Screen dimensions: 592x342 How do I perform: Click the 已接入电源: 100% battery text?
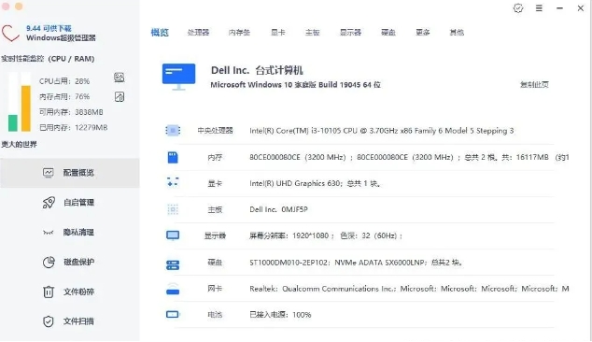280,315
